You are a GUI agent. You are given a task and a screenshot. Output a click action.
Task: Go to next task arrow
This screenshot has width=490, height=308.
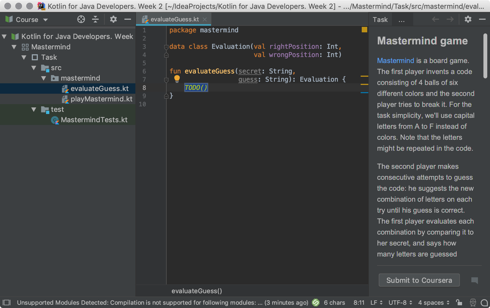450,19
